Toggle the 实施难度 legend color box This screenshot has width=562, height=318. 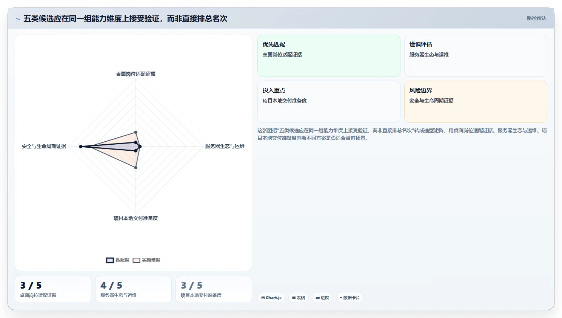(x=136, y=260)
